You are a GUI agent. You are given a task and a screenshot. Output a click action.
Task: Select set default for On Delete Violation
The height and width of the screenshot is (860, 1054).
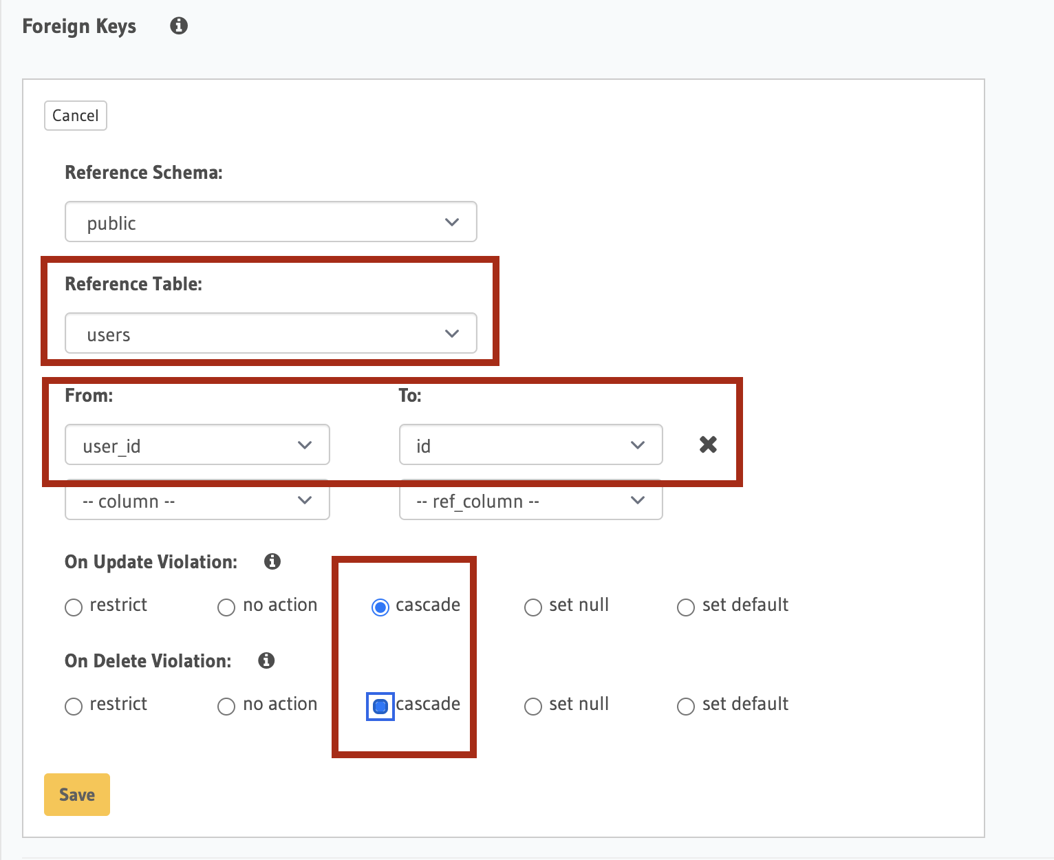686,707
